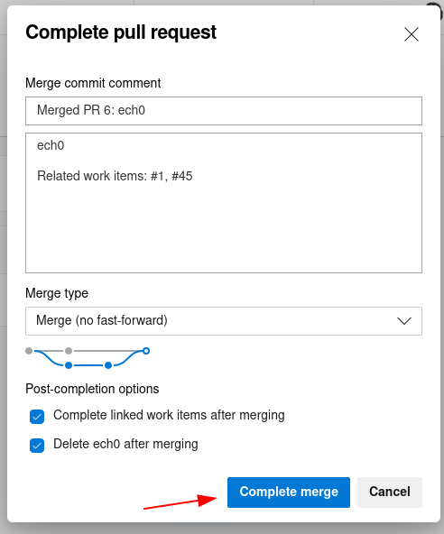The width and height of the screenshot is (444, 534).
Task: Select the Merge (no fast-forward) text option
Action: [x=102, y=320]
